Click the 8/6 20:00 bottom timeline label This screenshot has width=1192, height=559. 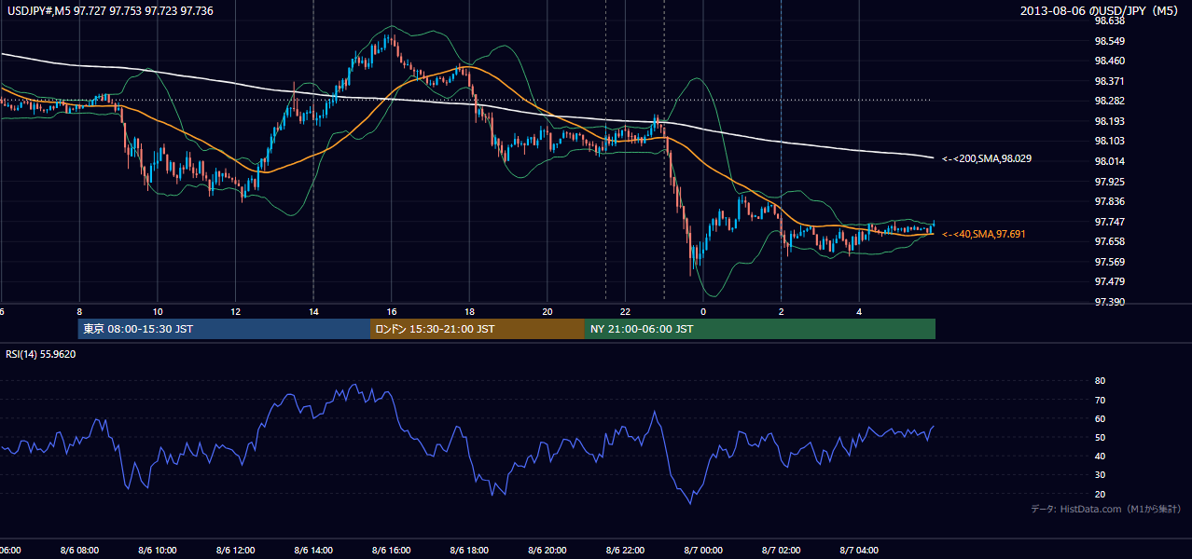pyautogui.click(x=547, y=551)
